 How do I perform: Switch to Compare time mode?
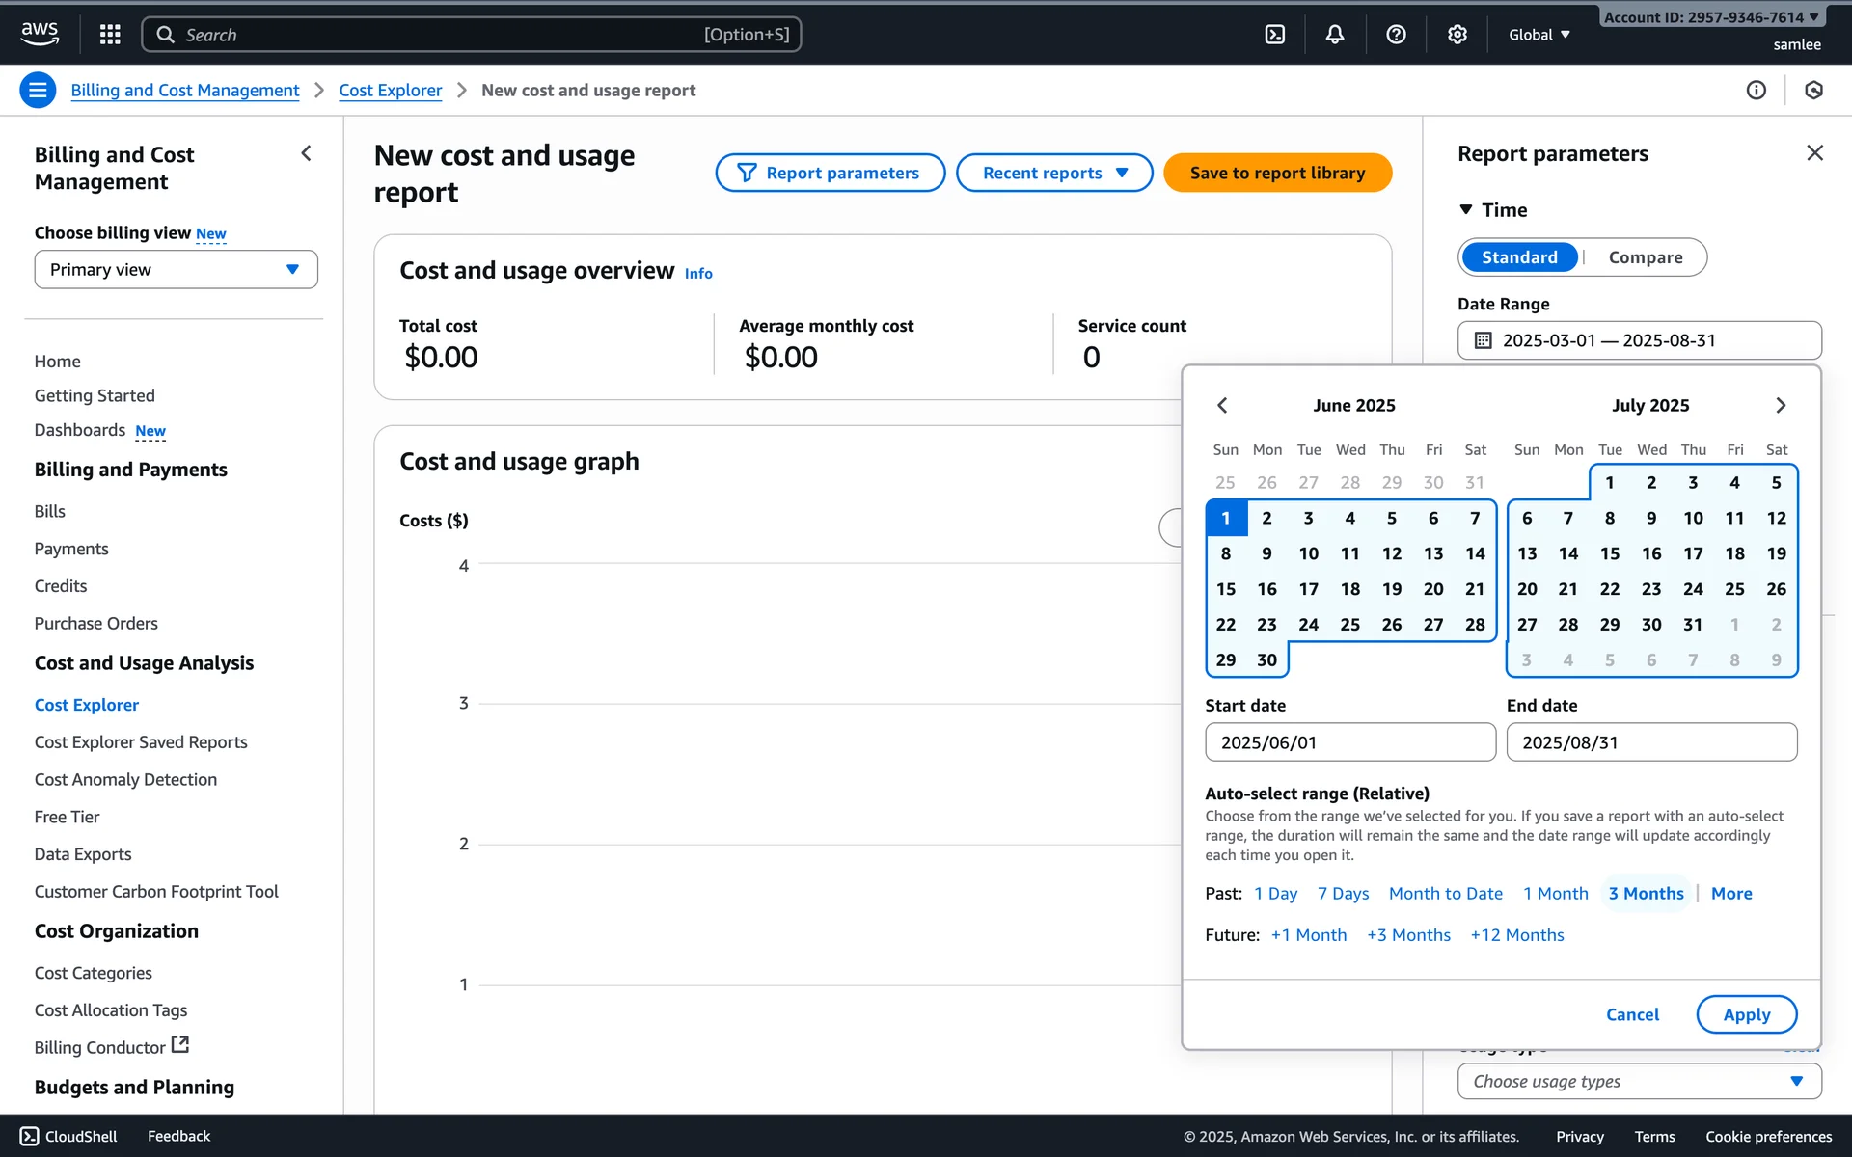pos(1645,257)
